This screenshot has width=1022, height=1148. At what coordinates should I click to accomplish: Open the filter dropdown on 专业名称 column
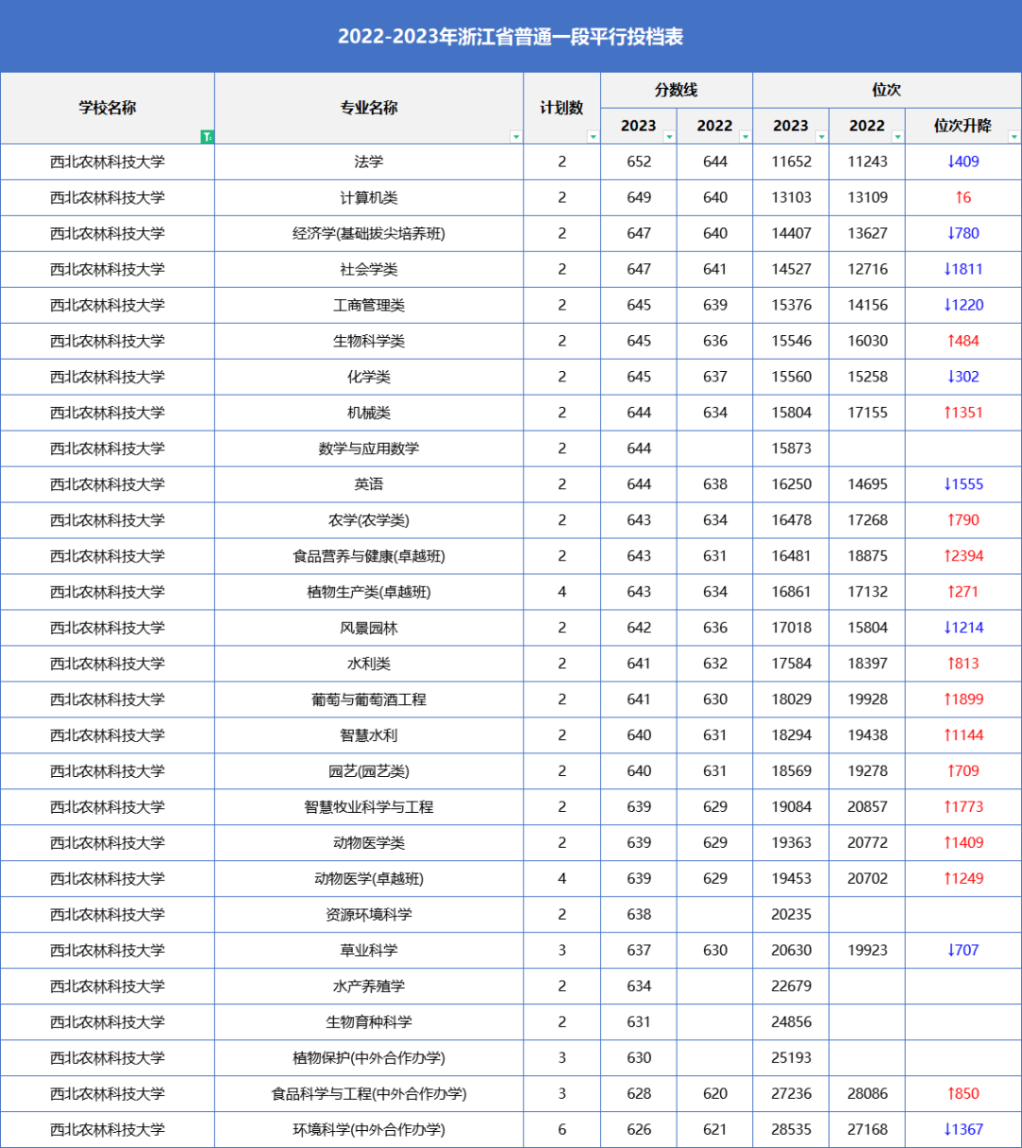click(x=517, y=137)
